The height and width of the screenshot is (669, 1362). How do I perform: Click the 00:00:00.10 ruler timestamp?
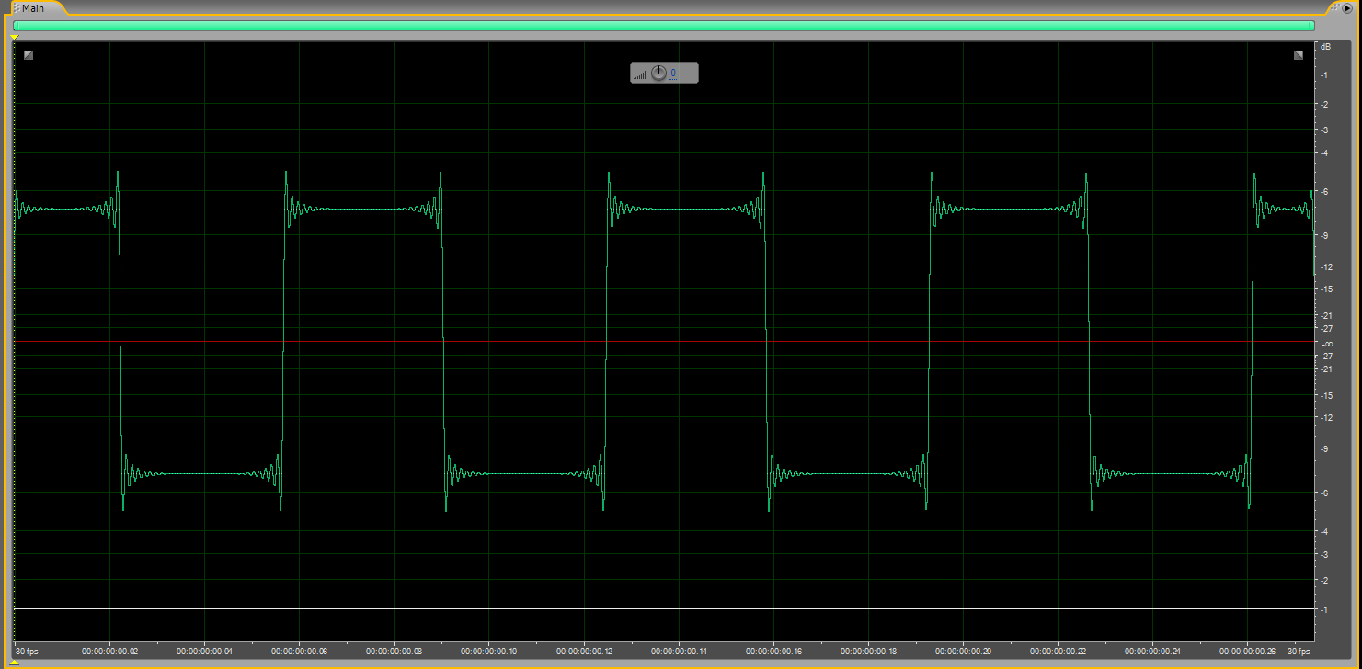coord(489,651)
